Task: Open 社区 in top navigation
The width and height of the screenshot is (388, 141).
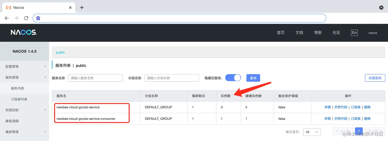Action: click(x=336, y=33)
